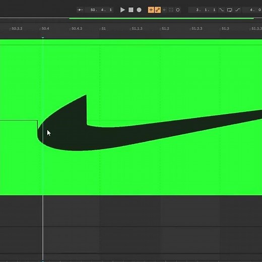This screenshot has height=262, width=262.
Task: Start playback with the Play button
Action: tap(122, 10)
